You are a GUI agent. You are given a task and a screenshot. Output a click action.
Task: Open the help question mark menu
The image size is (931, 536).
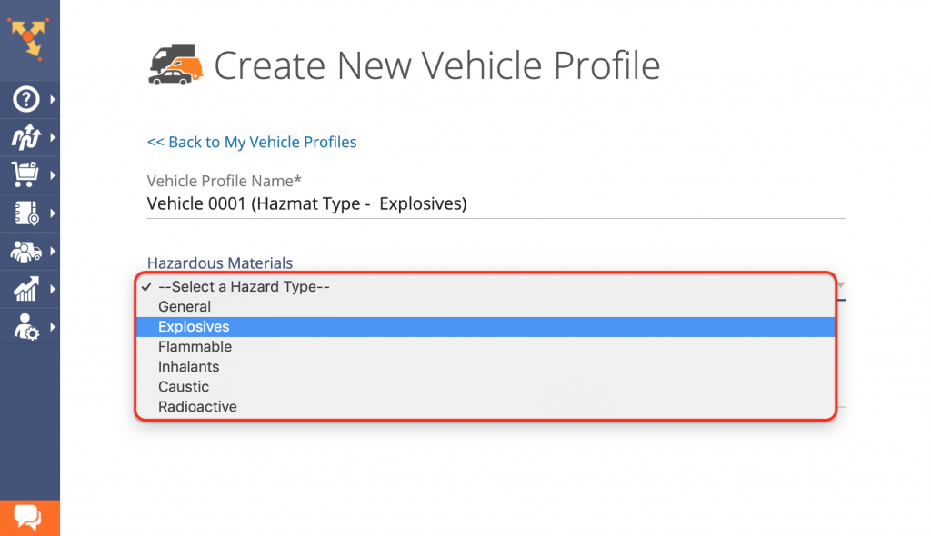25,99
